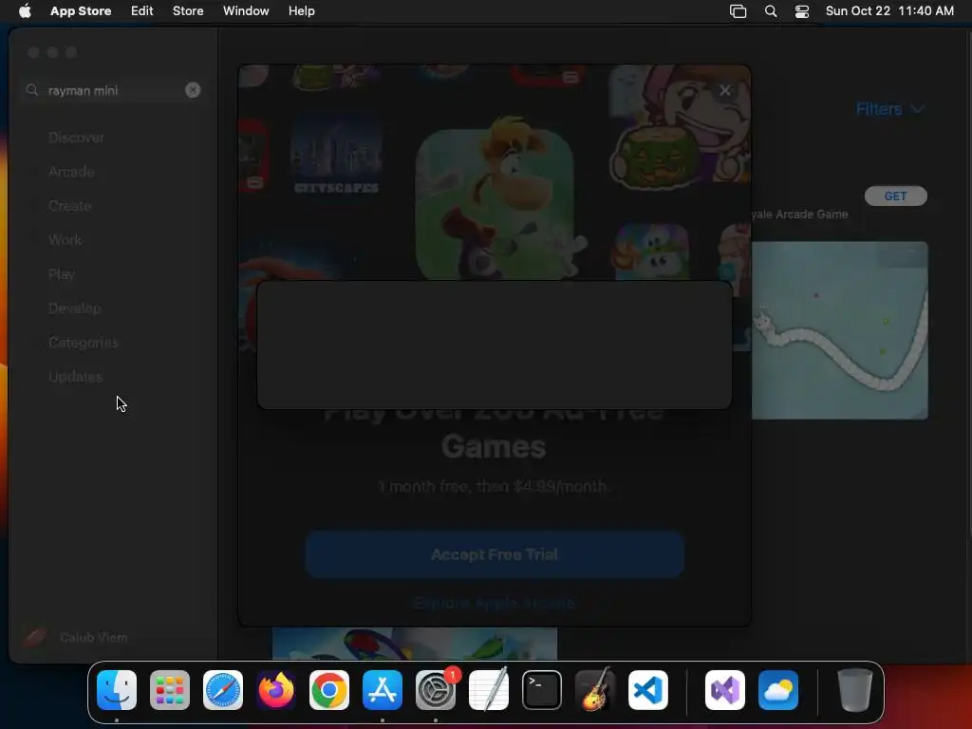
Task: Launch Firefox from the dock
Action: point(276,690)
